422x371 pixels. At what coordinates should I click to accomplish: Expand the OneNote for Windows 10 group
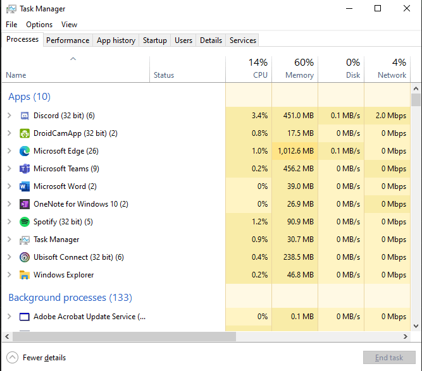click(x=9, y=204)
